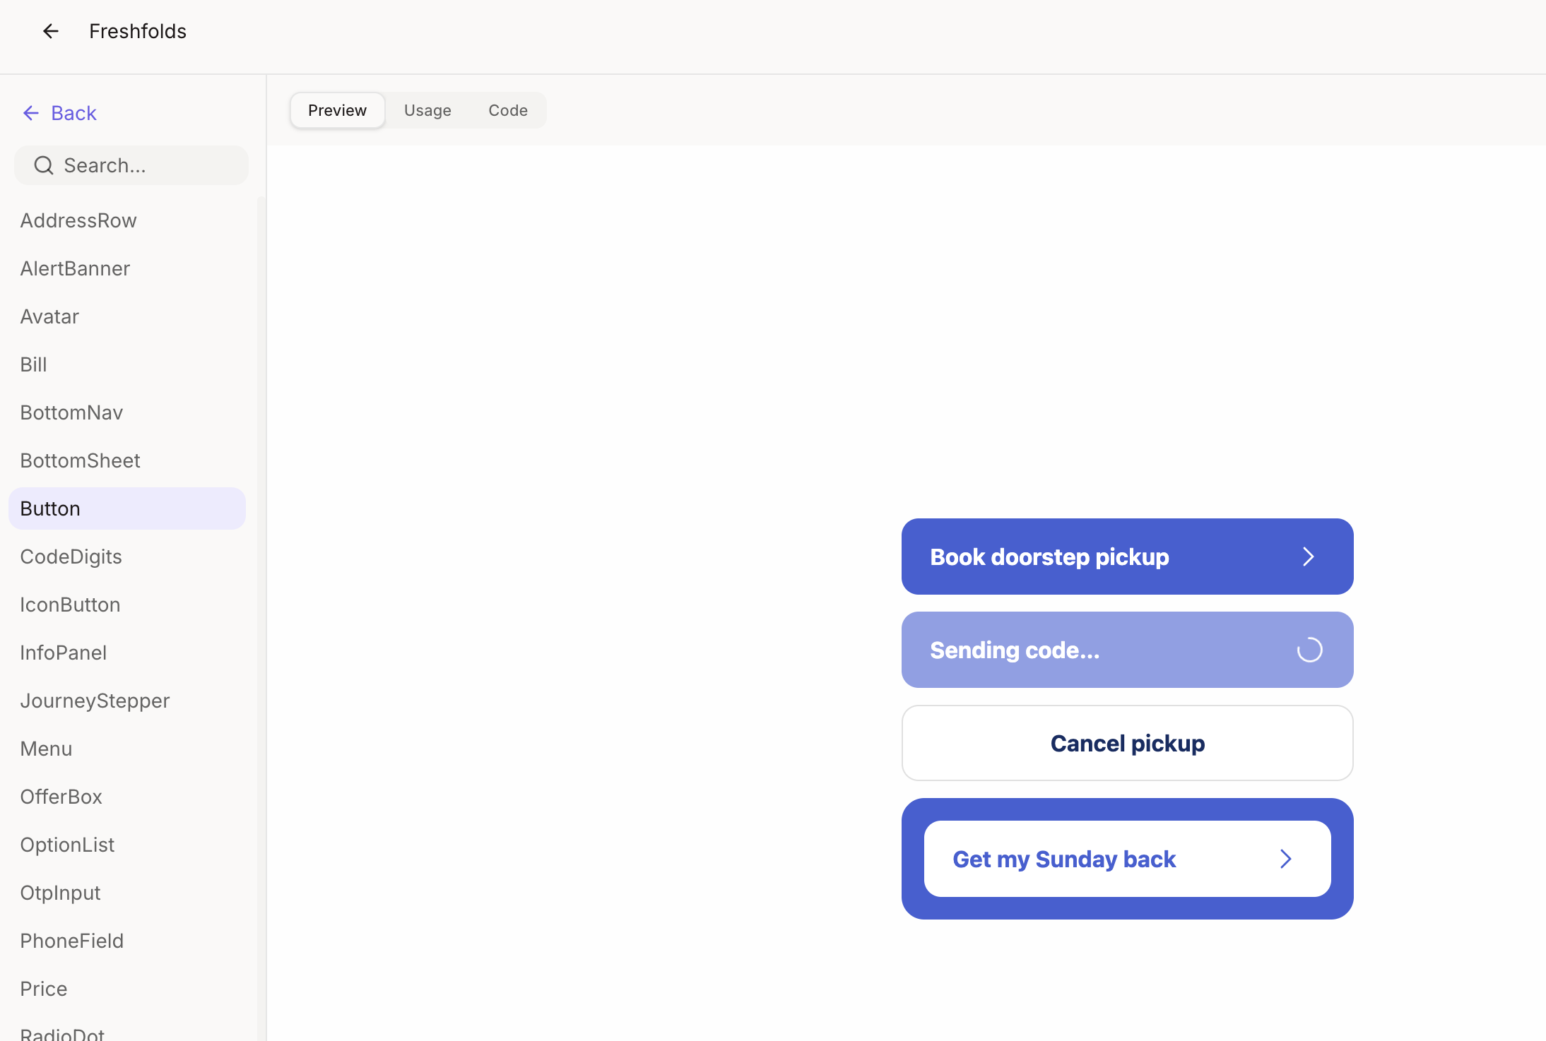Select the Price component
This screenshot has height=1041, width=1546.
(x=127, y=989)
